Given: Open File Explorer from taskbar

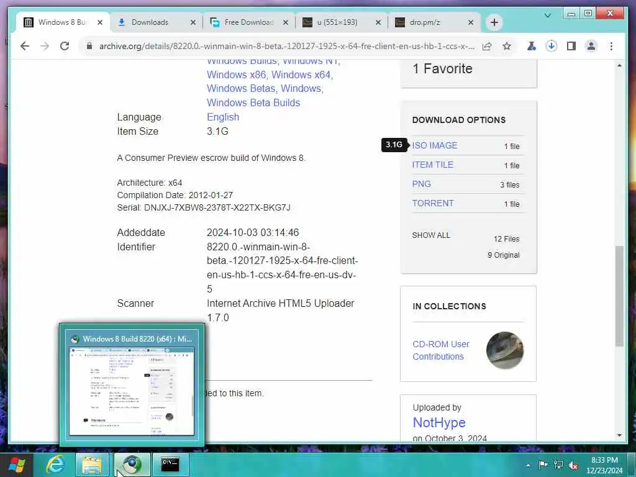Looking at the screenshot, I should pos(92,465).
